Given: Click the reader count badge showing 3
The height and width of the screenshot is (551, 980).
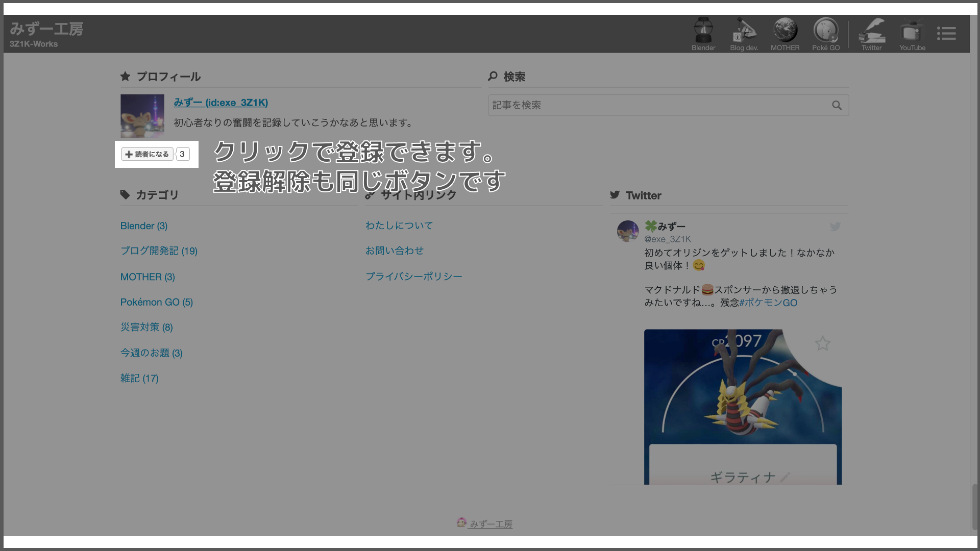Looking at the screenshot, I should click(182, 154).
